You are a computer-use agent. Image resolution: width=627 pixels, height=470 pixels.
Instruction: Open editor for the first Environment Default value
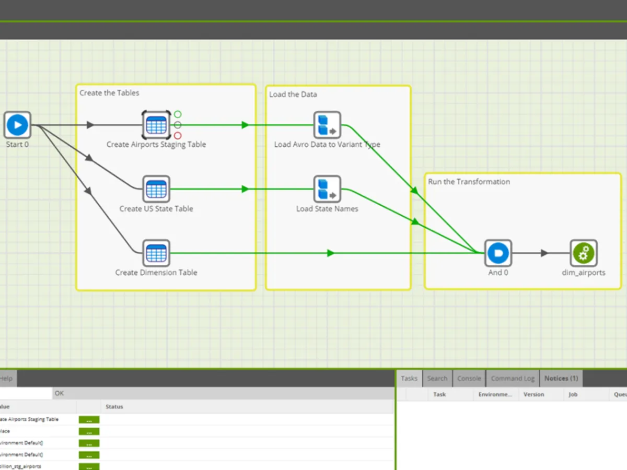[x=89, y=443]
